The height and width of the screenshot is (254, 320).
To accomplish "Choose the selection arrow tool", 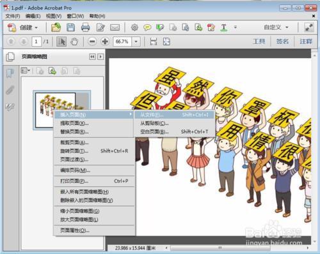I will [61, 41].
